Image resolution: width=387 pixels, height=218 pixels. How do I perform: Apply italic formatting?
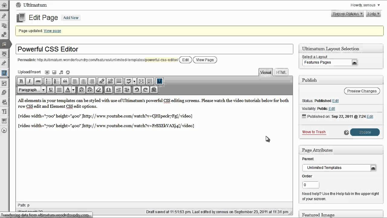tap(29, 81)
